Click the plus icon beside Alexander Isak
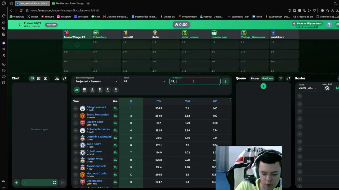 click(x=75, y=167)
